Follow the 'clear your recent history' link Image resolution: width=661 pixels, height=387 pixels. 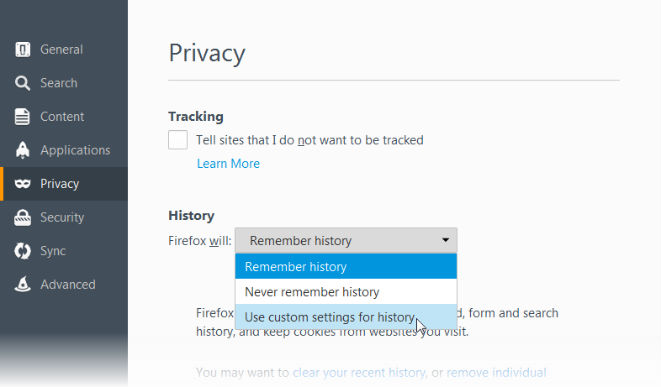[x=359, y=373]
